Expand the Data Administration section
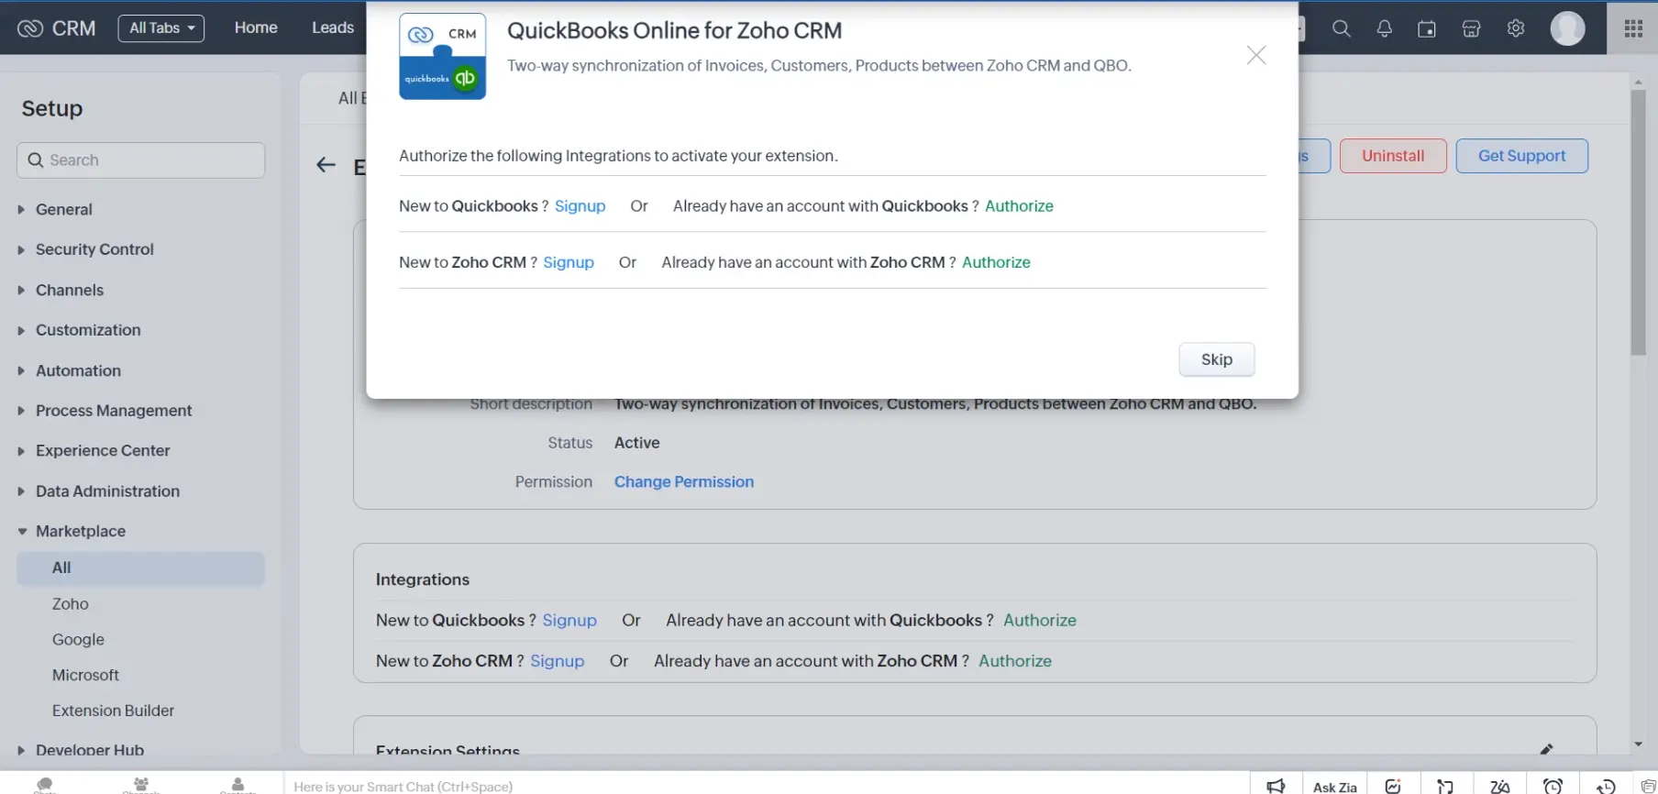This screenshot has height=794, width=1658. click(x=107, y=491)
